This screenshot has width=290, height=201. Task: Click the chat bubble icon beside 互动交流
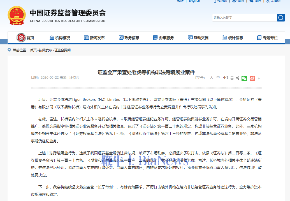(190, 38)
